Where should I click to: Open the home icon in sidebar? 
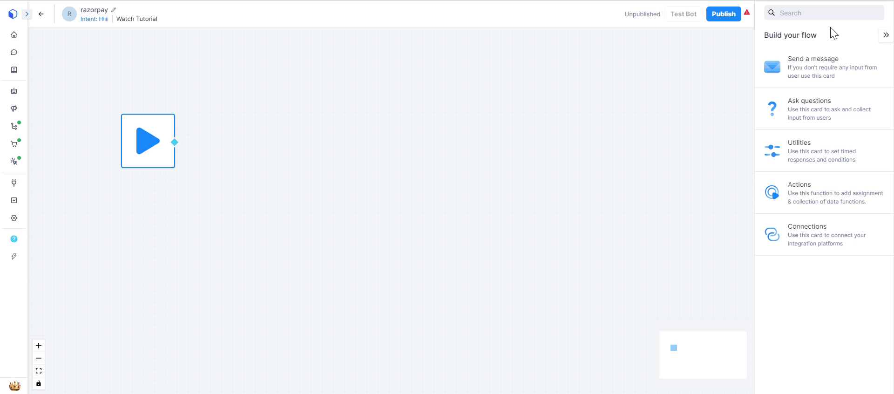coord(14,34)
